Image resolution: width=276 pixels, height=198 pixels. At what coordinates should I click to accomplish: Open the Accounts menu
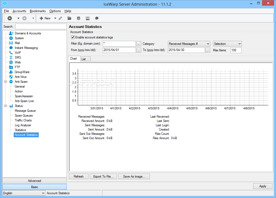click(19, 11)
